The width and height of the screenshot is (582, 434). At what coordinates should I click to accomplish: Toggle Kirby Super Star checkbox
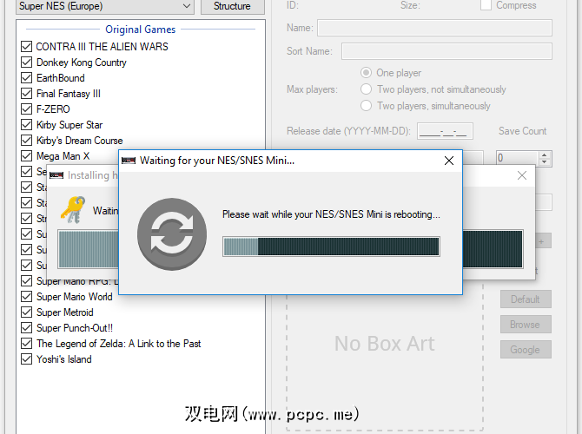[x=26, y=124]
